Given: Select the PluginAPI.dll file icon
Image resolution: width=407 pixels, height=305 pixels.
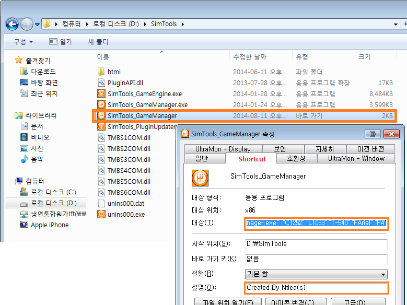Looking at the screenshot, I should (x=101, y=83).
